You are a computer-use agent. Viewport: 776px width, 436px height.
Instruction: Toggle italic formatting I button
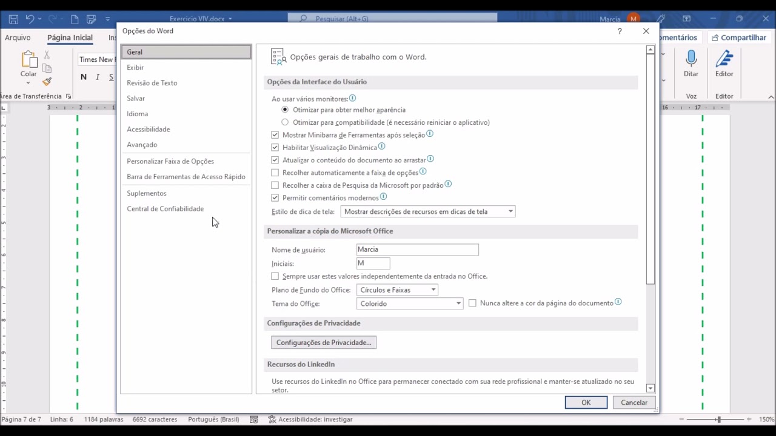tap(98, 77)
